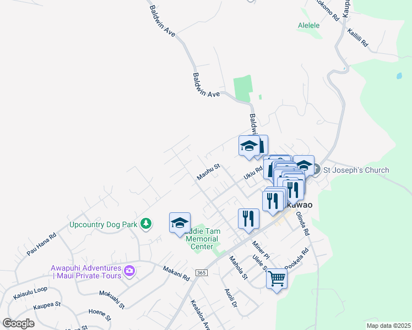This screenshot has height=330, width=412.
Task: Click the St Joseph's Church cross icon
Action: point(316,169)
